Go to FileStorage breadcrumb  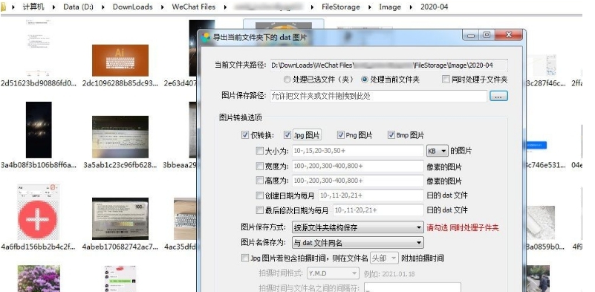click(341, 7)
